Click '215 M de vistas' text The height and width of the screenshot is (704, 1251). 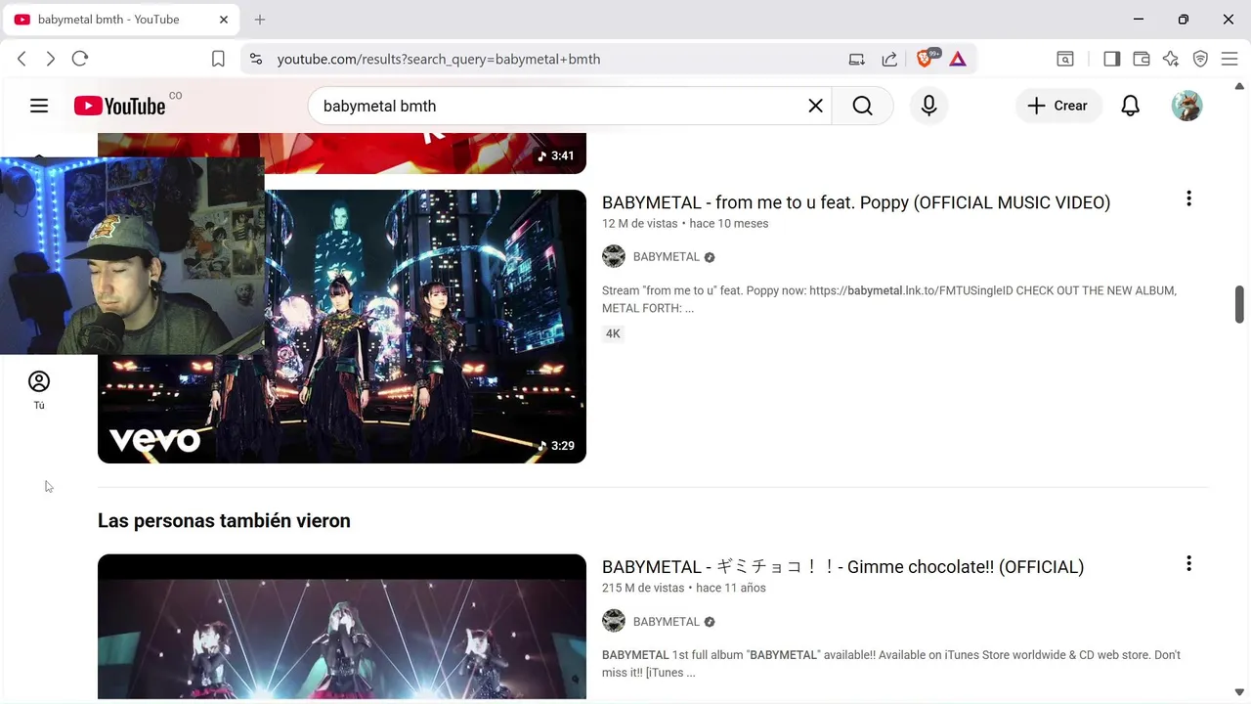tap(643, 589)
